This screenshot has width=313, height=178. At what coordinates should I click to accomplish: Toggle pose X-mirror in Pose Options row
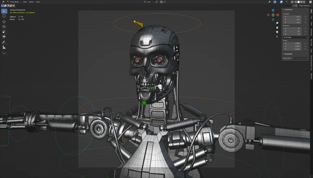coord(296,6)
